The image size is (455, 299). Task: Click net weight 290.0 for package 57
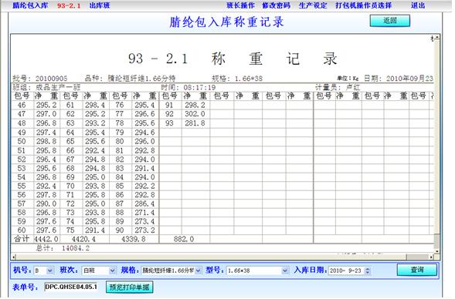click(46, 203)
